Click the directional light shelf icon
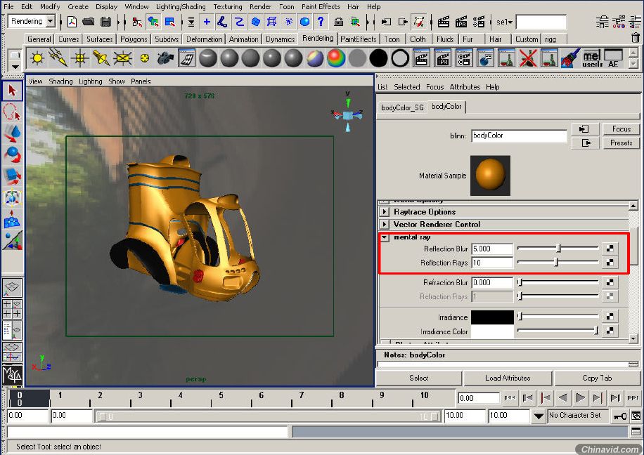Image resolution: width=644 pixels, height=455 pixels. (x=58, y=58)
